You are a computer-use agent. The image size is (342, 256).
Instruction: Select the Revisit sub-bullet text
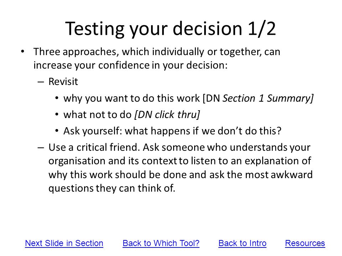click(x=63, y=82)
